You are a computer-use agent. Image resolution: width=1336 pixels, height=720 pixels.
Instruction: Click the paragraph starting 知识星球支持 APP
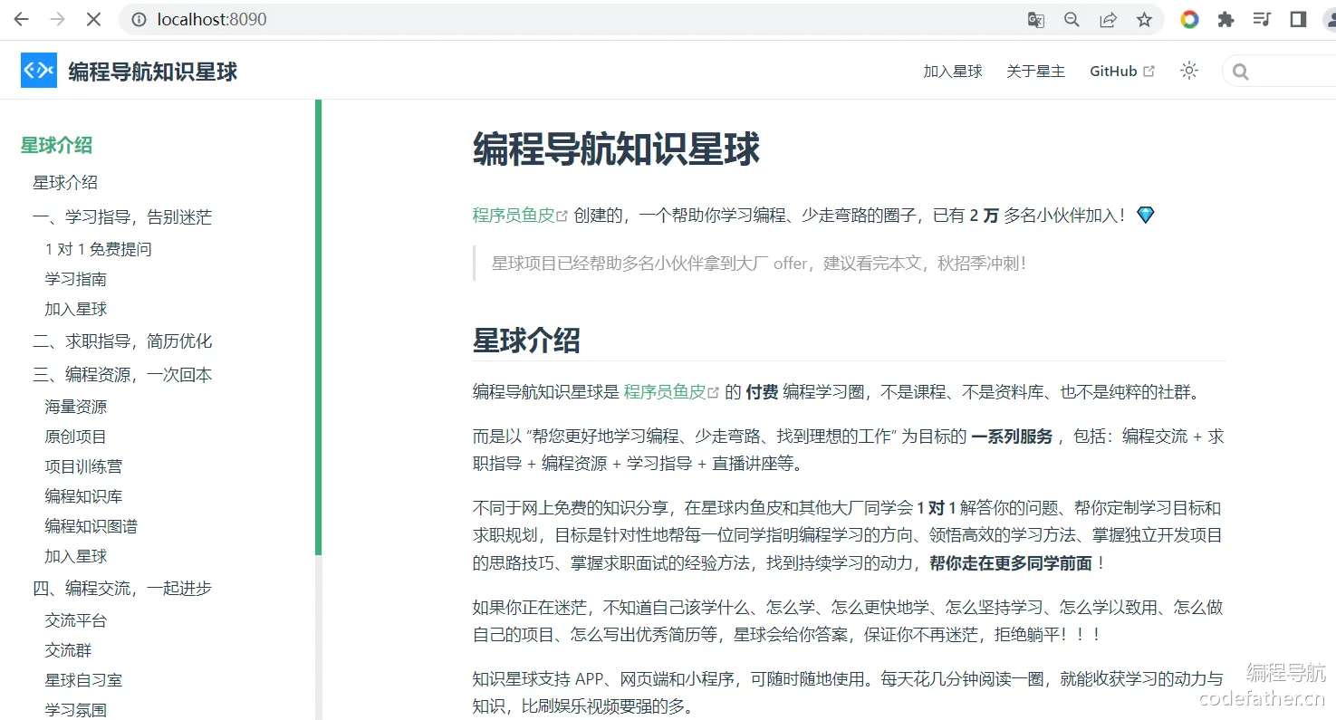[x=848, y=692]
